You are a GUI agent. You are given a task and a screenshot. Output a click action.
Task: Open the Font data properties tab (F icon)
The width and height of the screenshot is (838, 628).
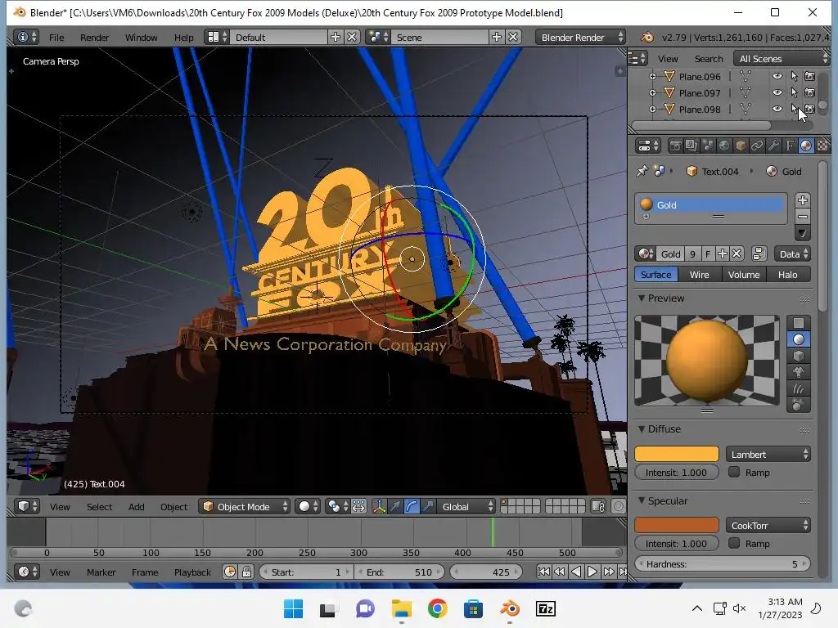pyautogui.click(x=790, y=146)
